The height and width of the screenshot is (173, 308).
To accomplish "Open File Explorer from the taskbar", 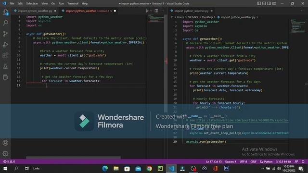I will click(116, 168).
